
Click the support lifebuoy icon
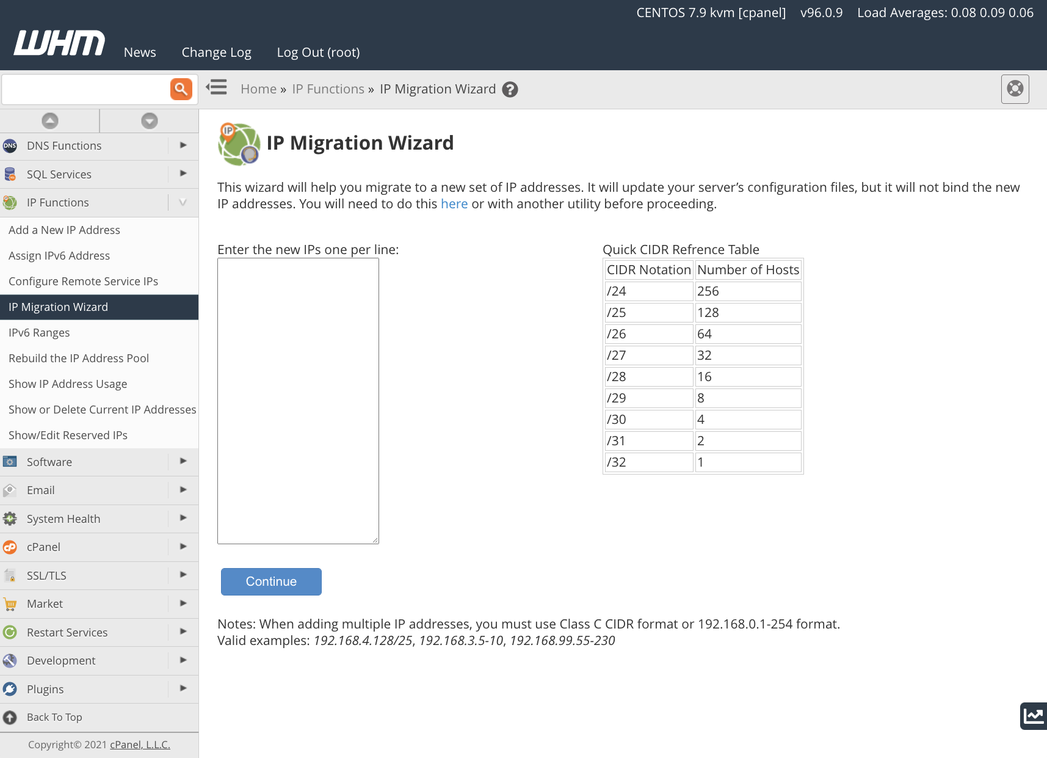pos(1015,89)
